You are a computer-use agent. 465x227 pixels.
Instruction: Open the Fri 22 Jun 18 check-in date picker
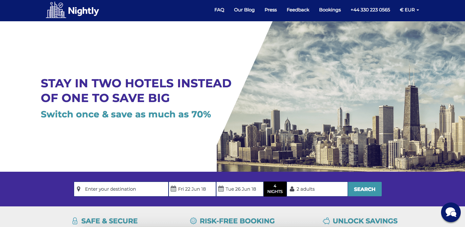tap(192, 189)
